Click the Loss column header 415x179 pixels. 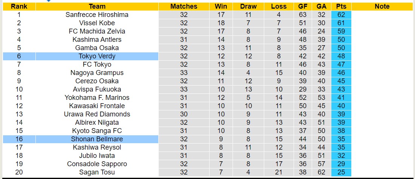click(279, 6)
